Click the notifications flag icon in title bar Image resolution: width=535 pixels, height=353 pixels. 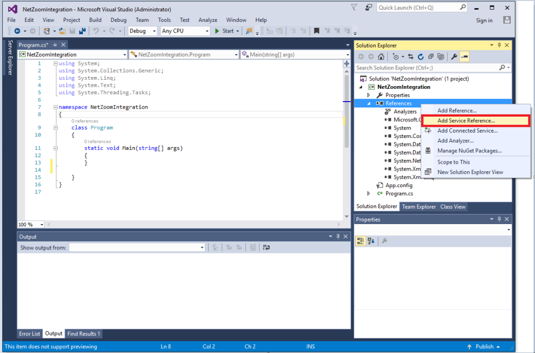point(354,7)
